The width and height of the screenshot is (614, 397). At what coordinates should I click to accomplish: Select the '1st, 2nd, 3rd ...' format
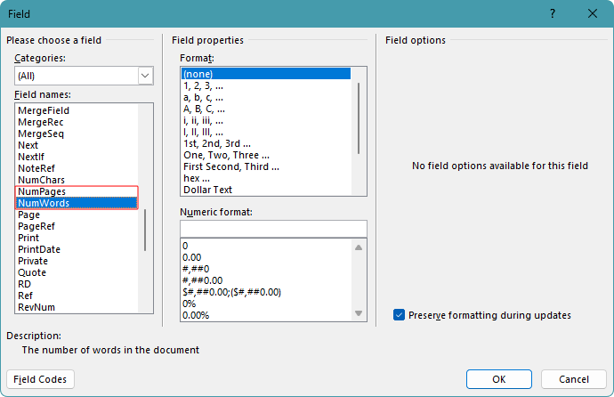click(216, 143)
